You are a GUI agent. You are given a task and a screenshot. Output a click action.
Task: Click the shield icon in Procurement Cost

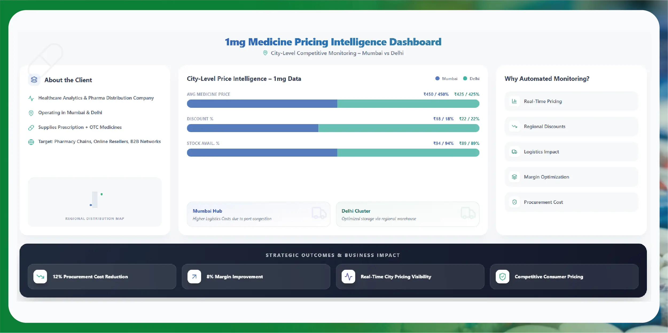point(514,202)
